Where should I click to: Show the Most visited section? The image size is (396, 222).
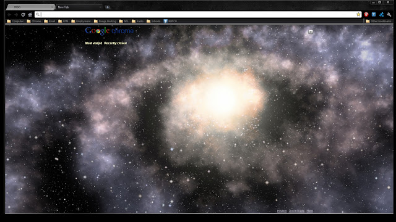tap(93, 43)
